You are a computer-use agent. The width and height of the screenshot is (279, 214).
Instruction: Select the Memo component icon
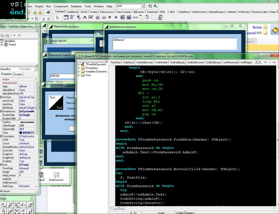point(97,17)
